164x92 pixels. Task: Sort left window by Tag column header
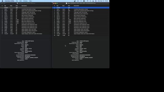[x=5, y=6]
